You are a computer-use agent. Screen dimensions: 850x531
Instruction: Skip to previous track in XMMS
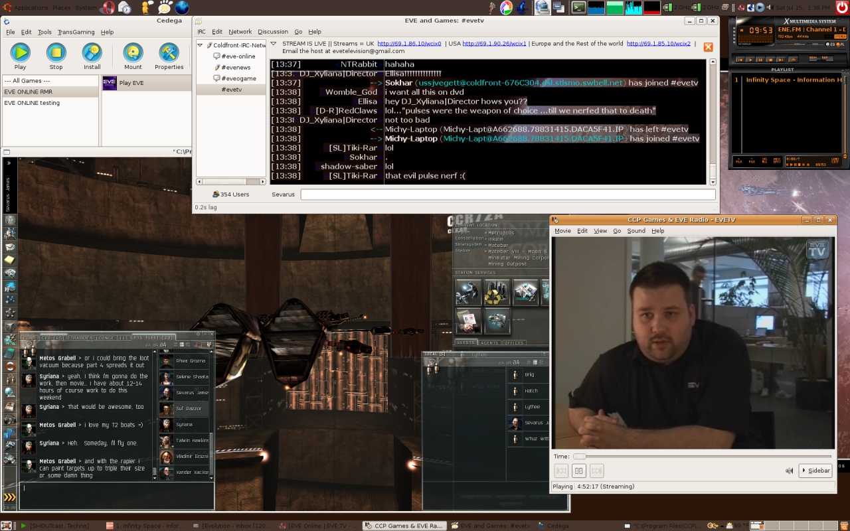click(739, 60)
